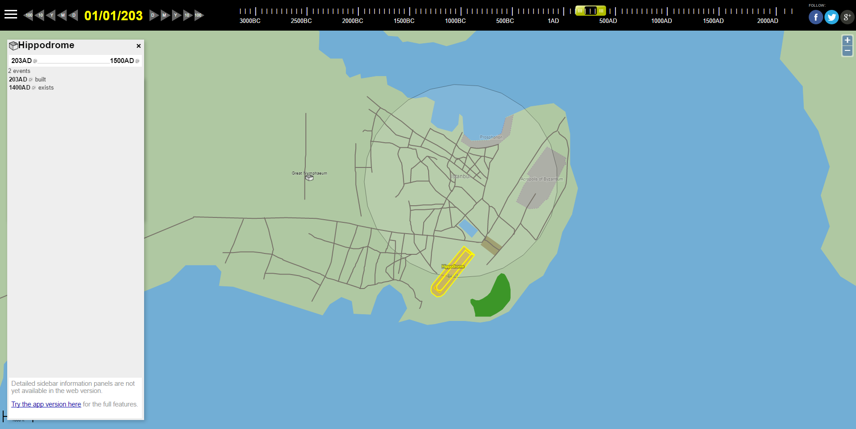Step forward one day
The height and width of the screenshot is (429, 856).
[x=154, y=15]
